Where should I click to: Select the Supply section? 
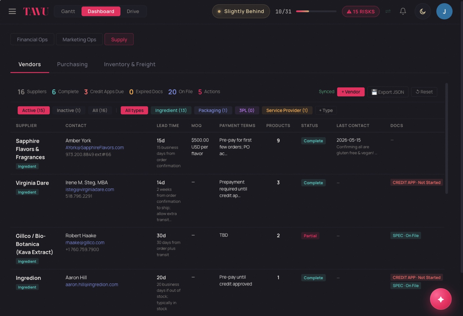tap(119, 39)
